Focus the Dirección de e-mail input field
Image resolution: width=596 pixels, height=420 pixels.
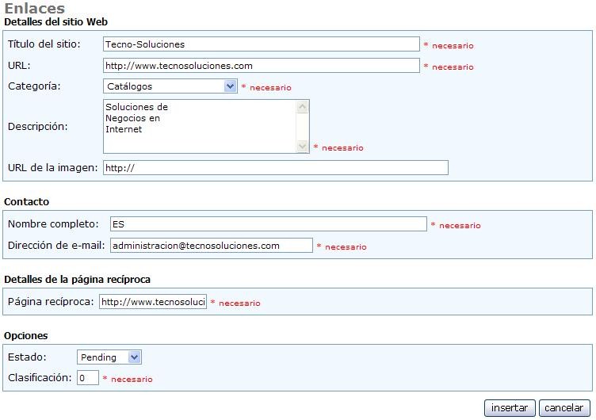(211, 246)
